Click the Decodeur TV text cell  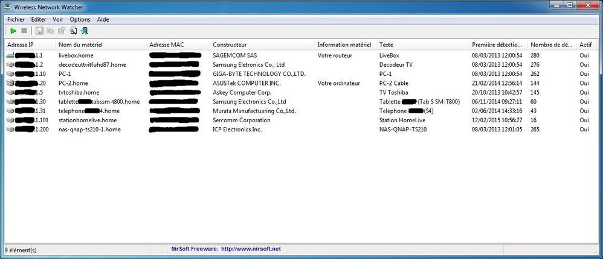point(396,65)
